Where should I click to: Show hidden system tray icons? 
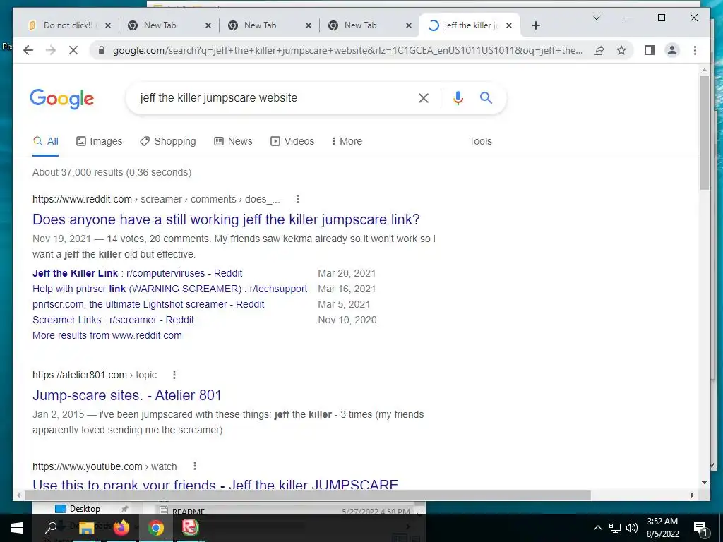[x=597, y=528]
